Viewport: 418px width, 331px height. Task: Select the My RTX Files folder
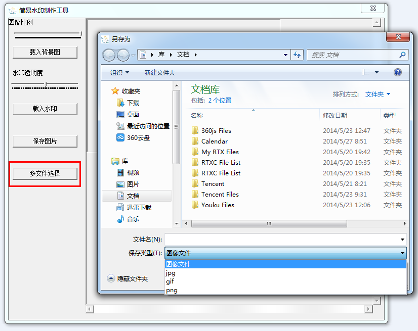(x=220, y=152)
